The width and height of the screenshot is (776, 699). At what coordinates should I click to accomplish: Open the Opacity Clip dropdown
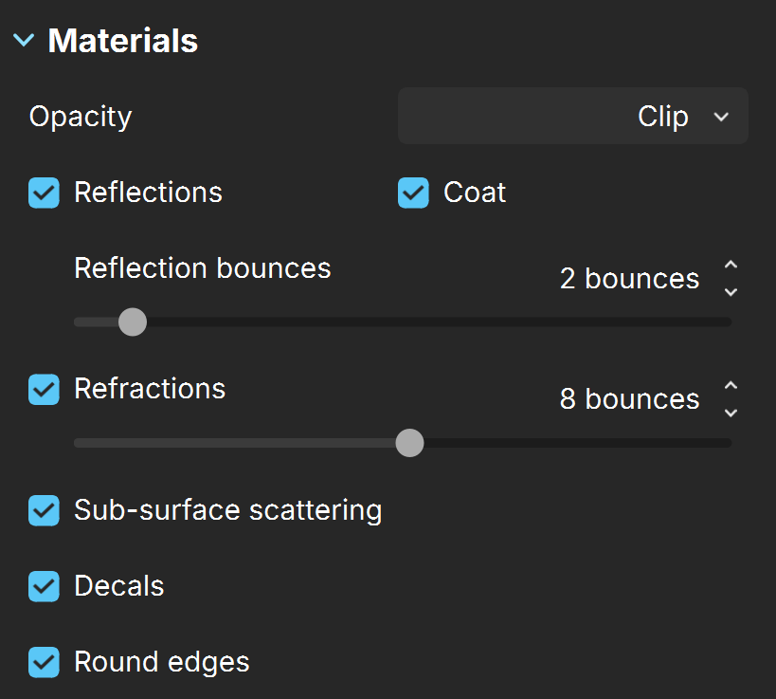point(572,116)
